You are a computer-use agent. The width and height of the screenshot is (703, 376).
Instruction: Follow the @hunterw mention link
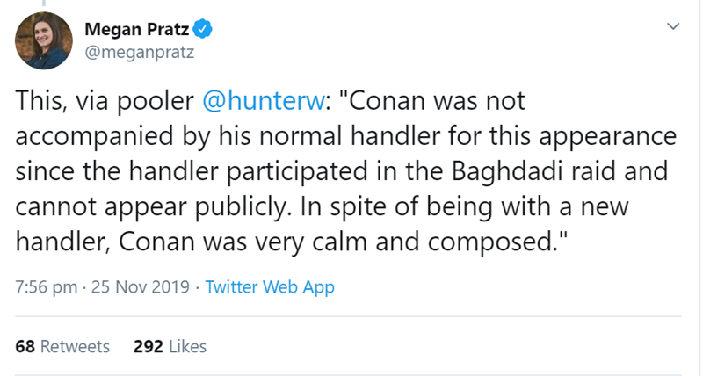[x=262, y=101]
